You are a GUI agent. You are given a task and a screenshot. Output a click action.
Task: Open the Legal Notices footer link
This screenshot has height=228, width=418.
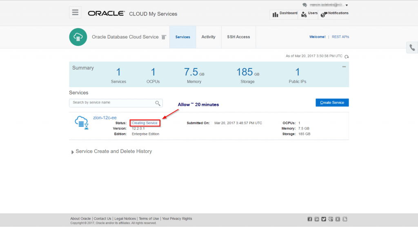pyautogui.click(x=125, y=219)
